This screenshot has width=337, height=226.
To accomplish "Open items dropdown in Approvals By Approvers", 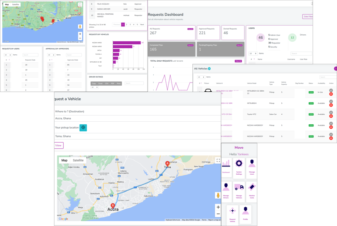I will (50, 55).
